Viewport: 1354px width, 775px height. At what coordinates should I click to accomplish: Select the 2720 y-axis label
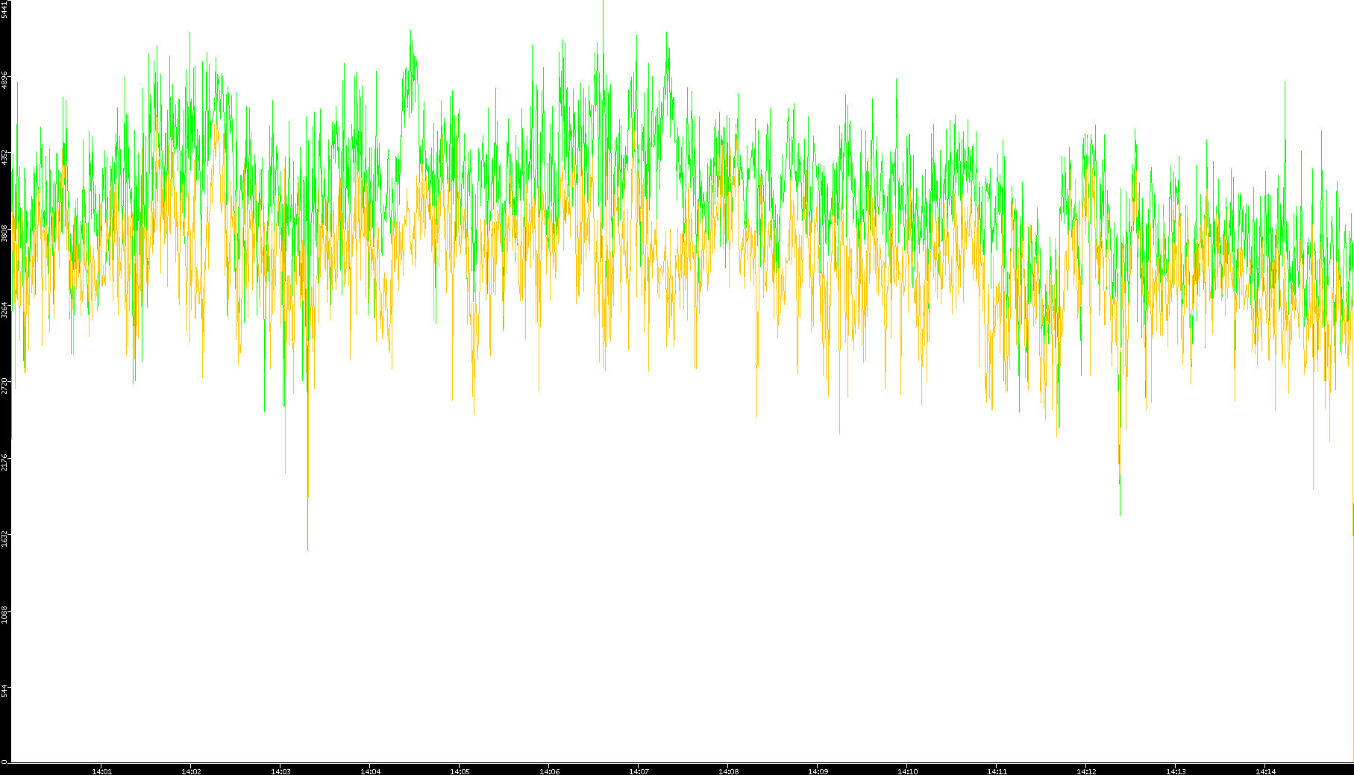4,385
